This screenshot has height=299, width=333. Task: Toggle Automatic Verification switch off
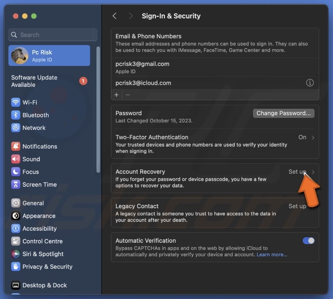point(309,240)
